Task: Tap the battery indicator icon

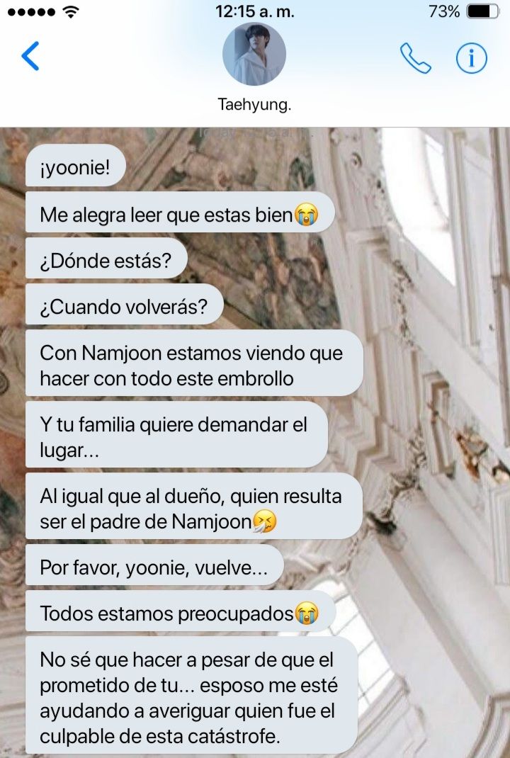Action: tap(483, 11)
